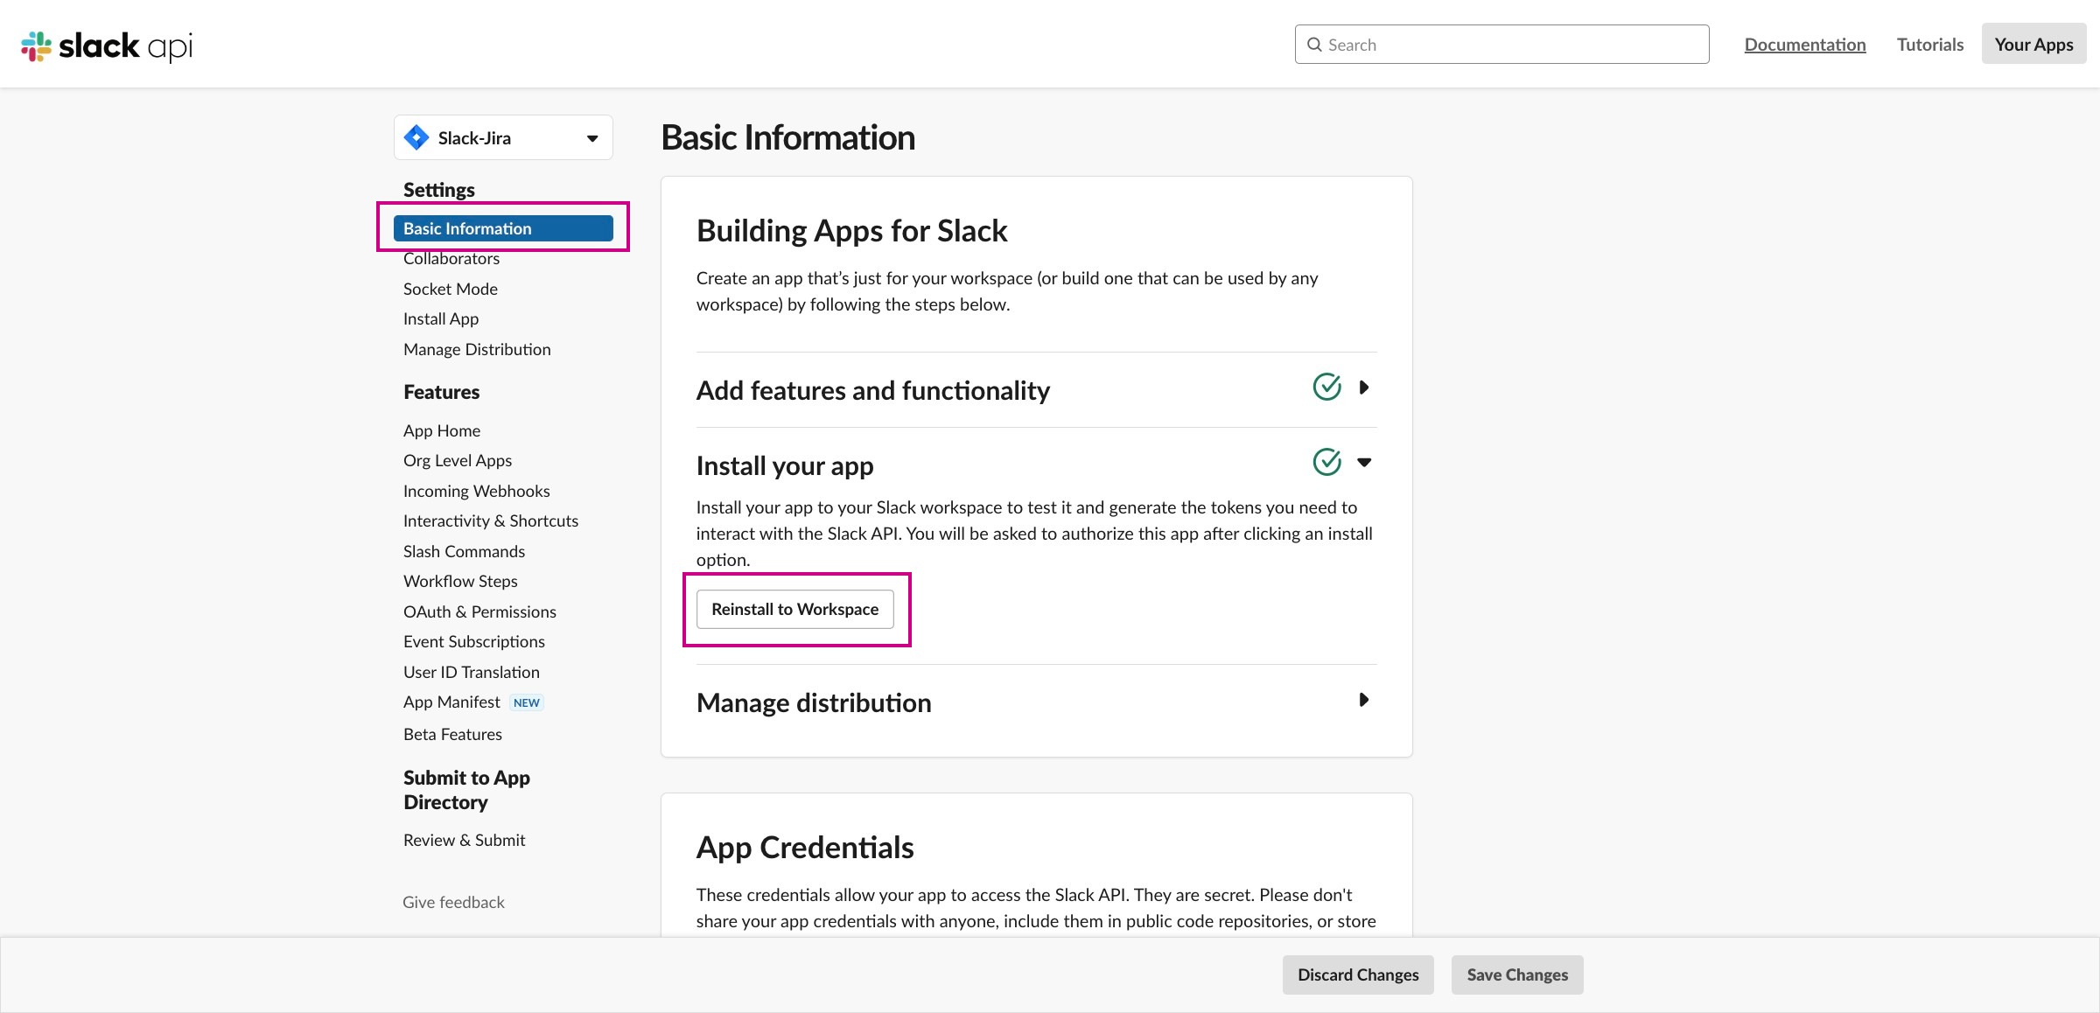Open Slash Commands page

(464, 551)
